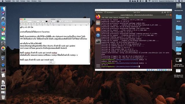Accept the npm autocomplete suggestion bubble
Screen dimensions: 185x104
(52, 62)
